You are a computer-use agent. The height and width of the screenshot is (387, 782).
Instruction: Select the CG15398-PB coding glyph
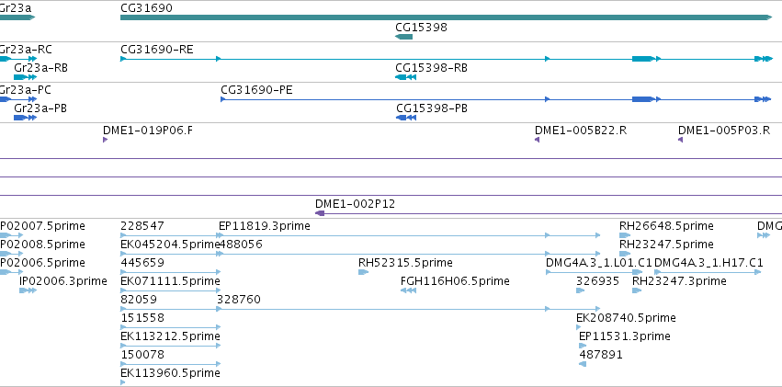point(406,118)
